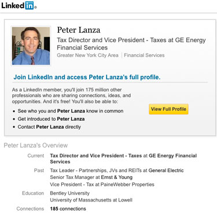The width and height of the screenshot is (217, 213).
Task: Open Join LinkedIn and access full profile link
Action: coord(87,77)
